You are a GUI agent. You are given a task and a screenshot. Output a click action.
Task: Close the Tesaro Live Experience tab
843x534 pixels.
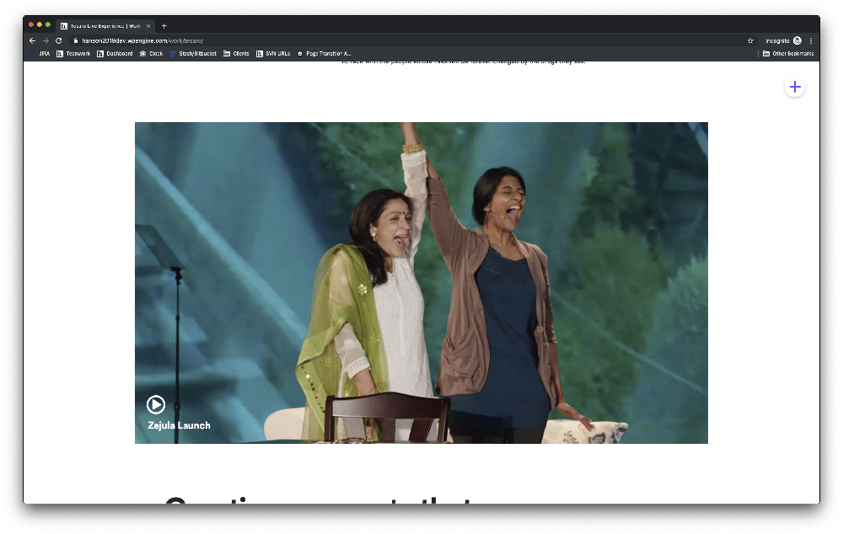(148, 26)
